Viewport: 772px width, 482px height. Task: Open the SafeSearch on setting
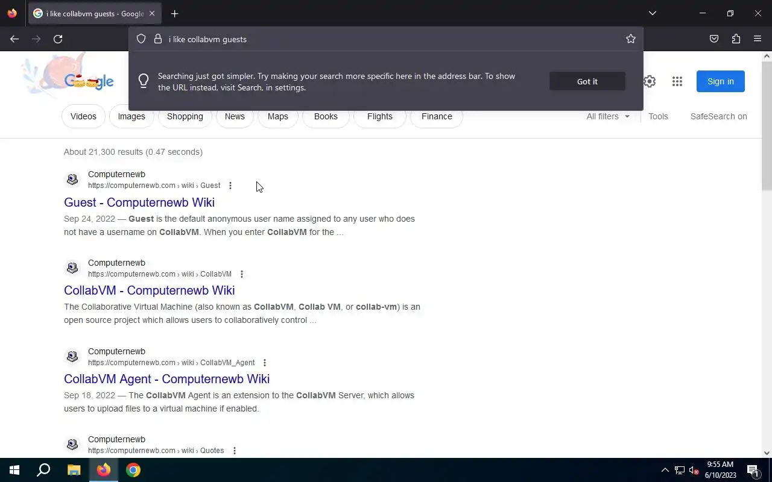pos(719,116)
